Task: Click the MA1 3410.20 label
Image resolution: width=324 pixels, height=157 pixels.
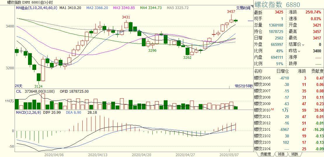Action: tap(70, 8)
